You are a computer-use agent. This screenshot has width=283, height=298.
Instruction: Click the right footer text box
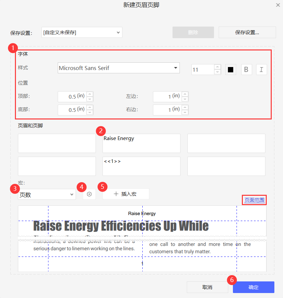pos(226,166)
